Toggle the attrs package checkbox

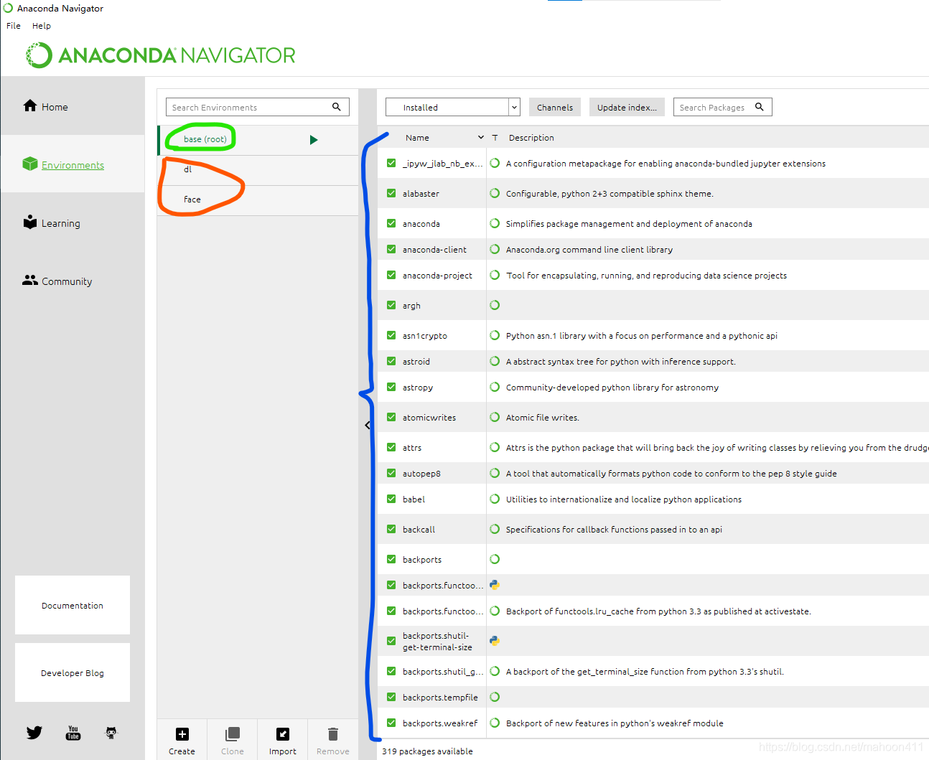click(391, 447)
